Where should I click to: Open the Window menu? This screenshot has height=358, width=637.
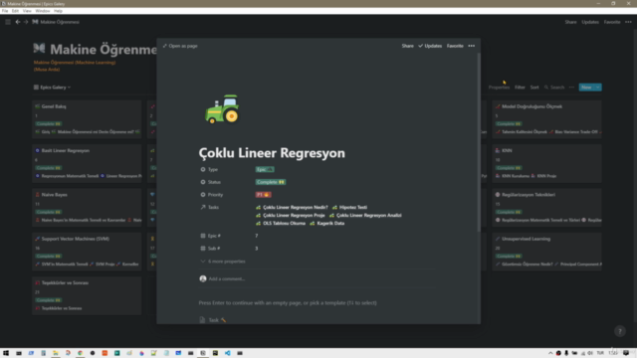point(43,11)
